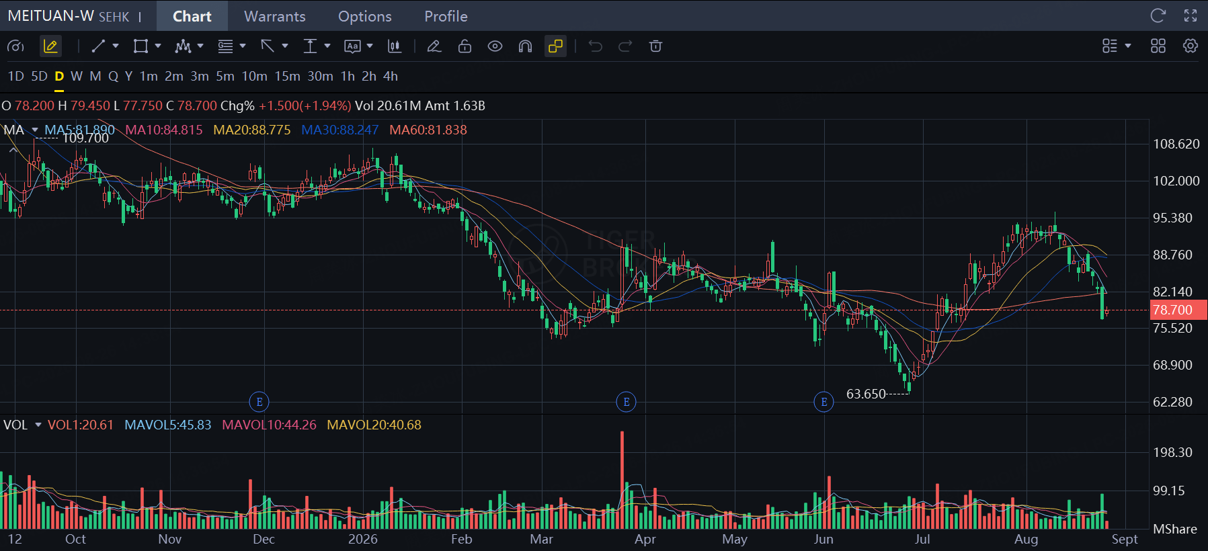Toggle the magnet snap mode

(525, 46)
